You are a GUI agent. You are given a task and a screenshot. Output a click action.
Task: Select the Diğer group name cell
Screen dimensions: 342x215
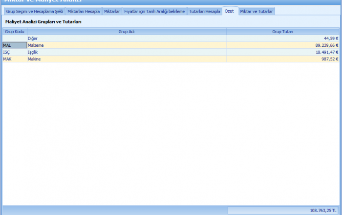click(x=127, y=38)
